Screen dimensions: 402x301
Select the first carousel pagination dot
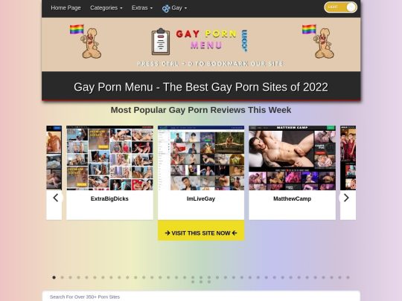tap(54, 277)
